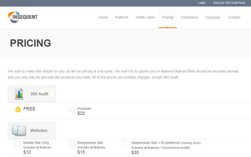251x157 pixels.
Task: Navigate to Company page
Action: click(x=213, y=17)
